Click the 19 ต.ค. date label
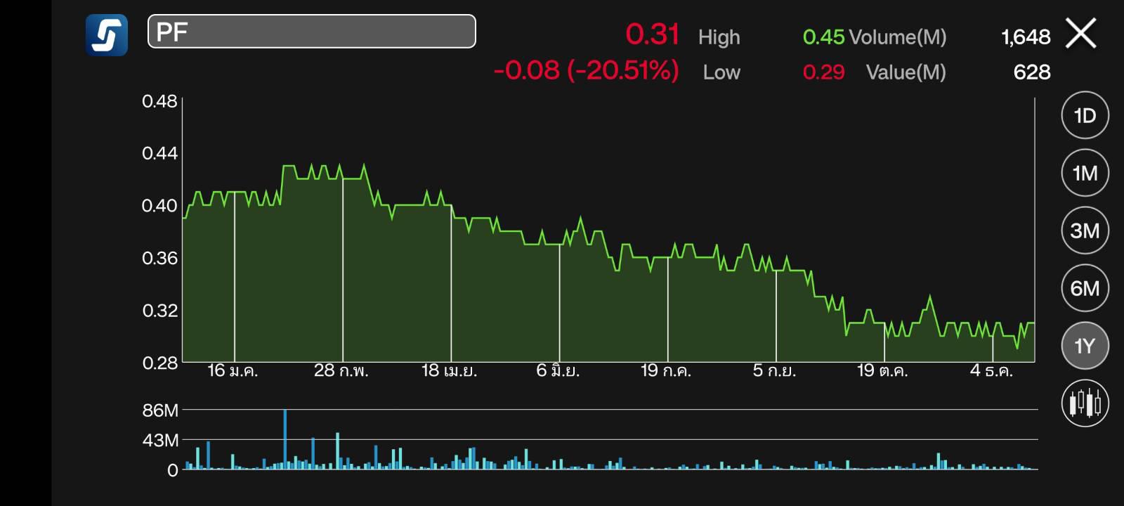1124x506 pixels. click(882, 370)
